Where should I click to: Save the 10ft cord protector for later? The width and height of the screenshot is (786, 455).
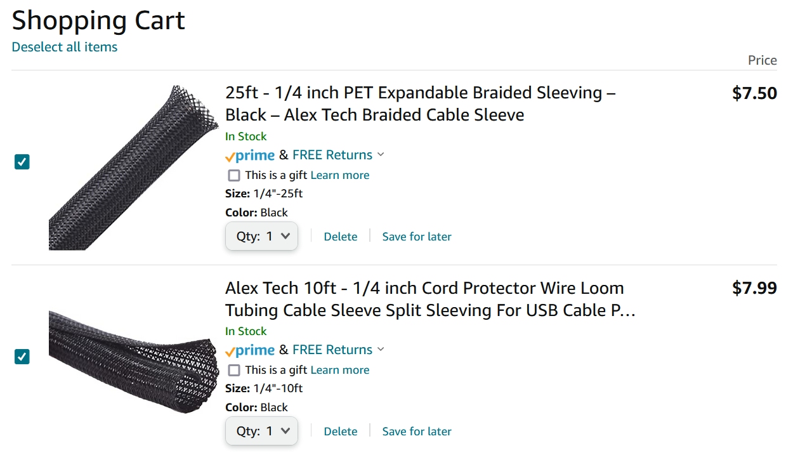(417, 432)
